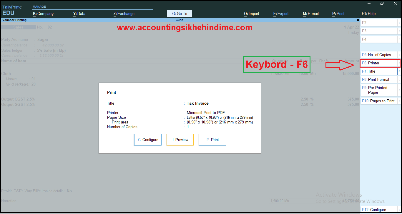Open the Company menu
The image size is (402, 214).
pos(43,14)
